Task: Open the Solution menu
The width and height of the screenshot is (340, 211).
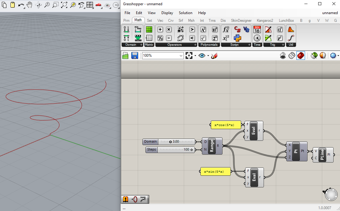Action: tap(185, 13)
